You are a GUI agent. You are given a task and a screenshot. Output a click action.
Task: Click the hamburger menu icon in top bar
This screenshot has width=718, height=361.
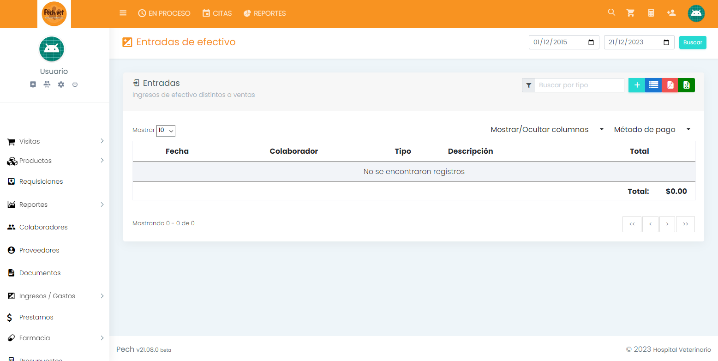pyautogui.click(x=123, y=13)
